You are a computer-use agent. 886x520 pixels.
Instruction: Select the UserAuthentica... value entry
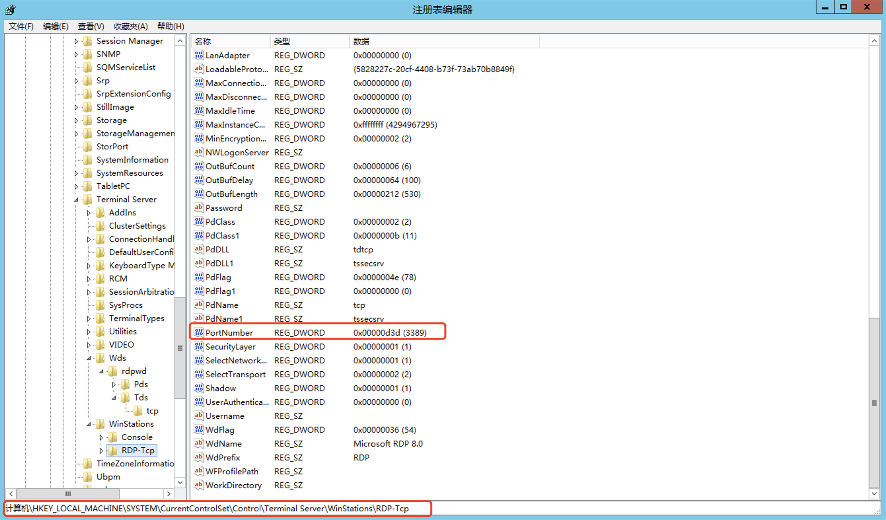click(237, 402)
